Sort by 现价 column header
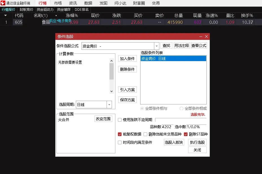This screenshot has width=262, height=174. coord(95,16)
